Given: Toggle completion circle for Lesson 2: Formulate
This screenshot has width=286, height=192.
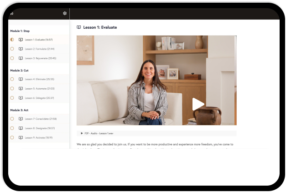Looking at the screenshot, I should (x=12, y=49).
